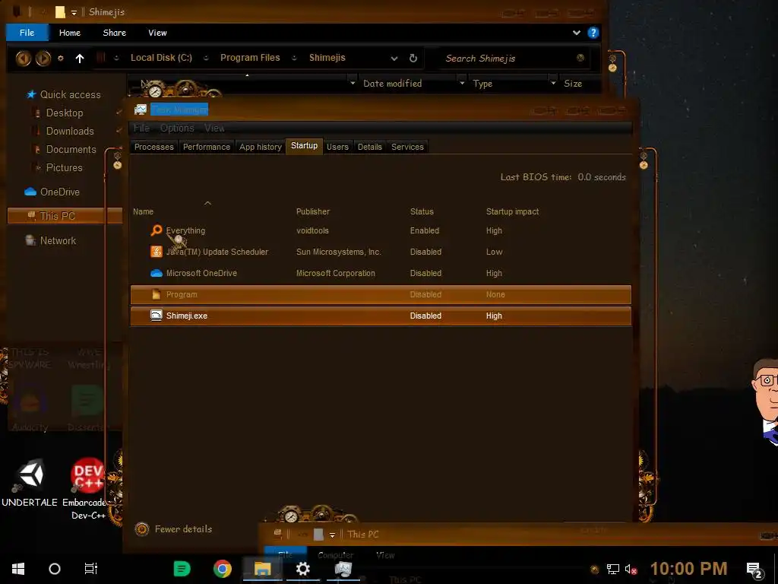Click Fewer details circle icon
This screenshot has width=778, height=584.
pyautogui.click(x=142, y=529)
